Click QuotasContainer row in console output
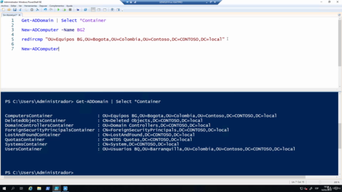 pyautogui.click(x=98, y=140)
